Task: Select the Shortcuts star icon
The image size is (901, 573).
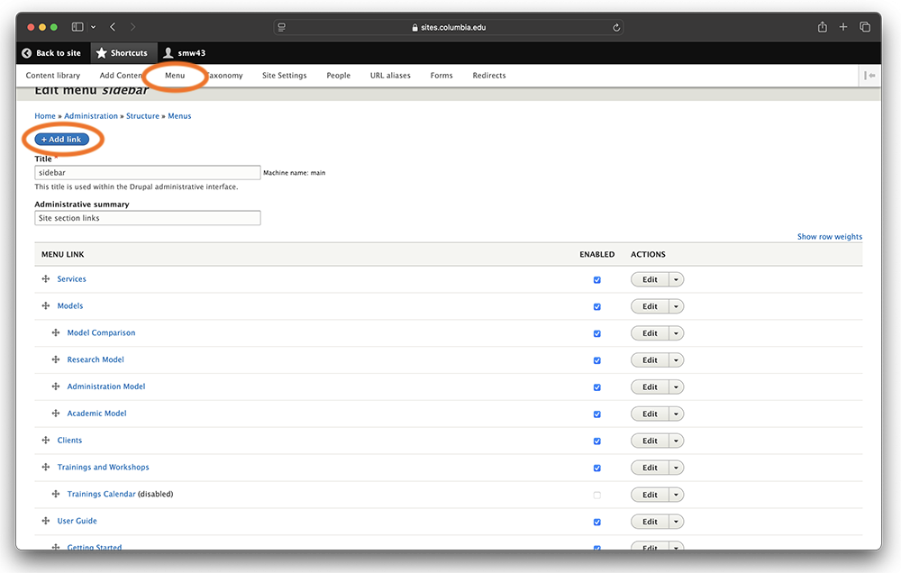Action: pyautogui.click(x=101, y=53)
